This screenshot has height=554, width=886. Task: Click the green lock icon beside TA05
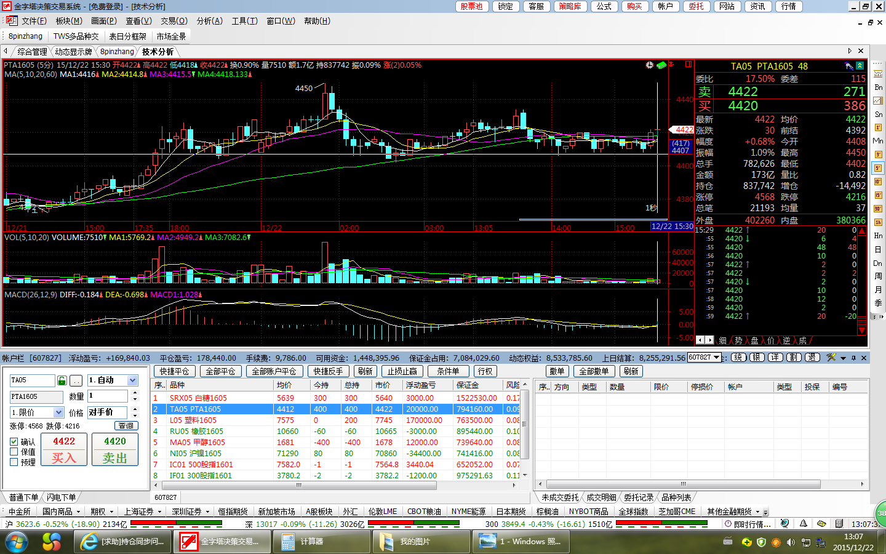click(62, 380)
